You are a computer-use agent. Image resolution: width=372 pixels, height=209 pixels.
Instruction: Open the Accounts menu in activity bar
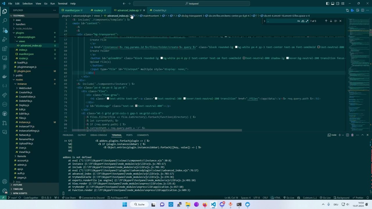pos(5,182)
